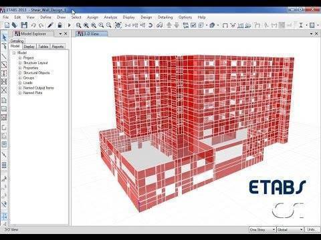Create new model with blank page icon
The width and height of the screenshot is (321, 240).
[x=7, y=25]
